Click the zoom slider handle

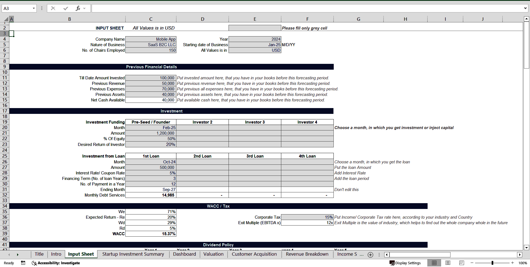click(492, 263)
